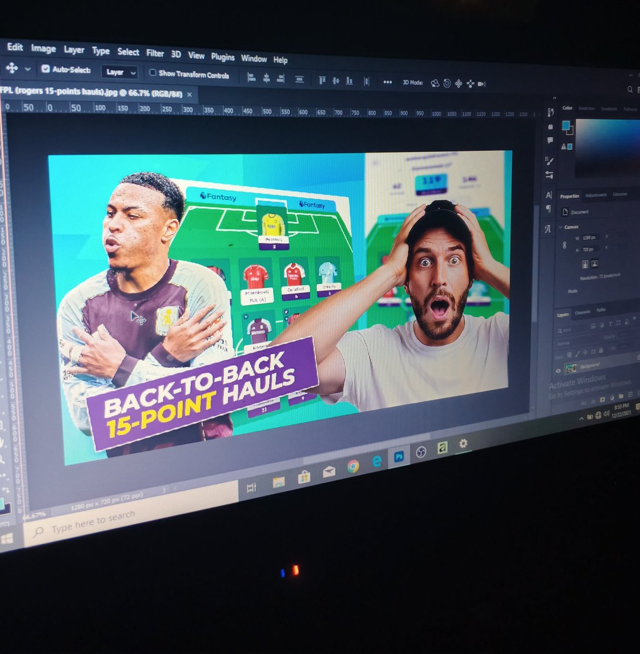
Task: Click the Align bottom edges icon
Action: tap(349, 81)
